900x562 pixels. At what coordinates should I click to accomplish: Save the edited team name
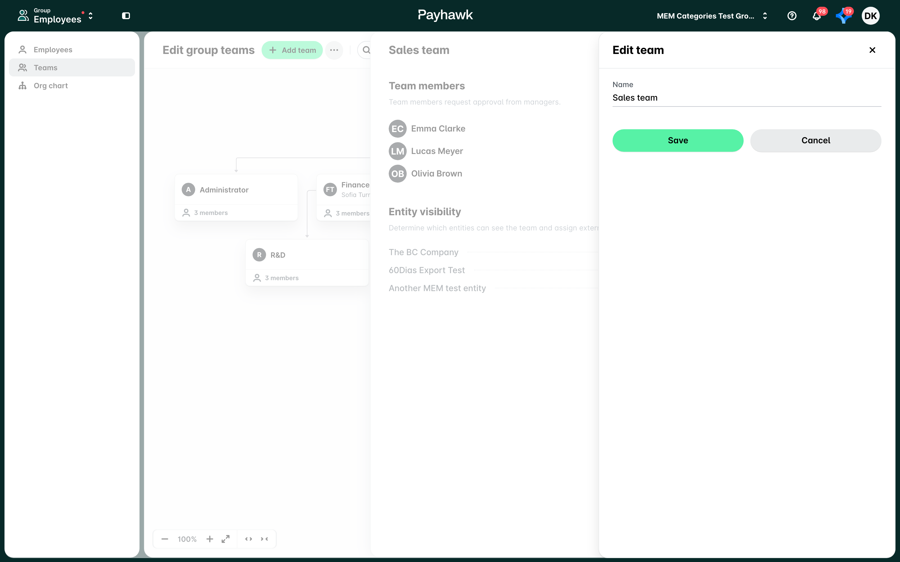[x=678, y=140]
